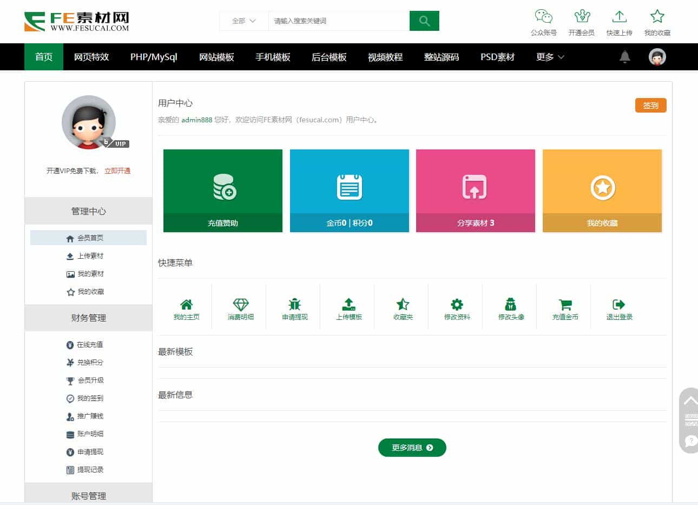698x505 pixels.
Task: Click 退出登录 logout shortcut
Action: pyautogui.click(x=619, y=309)
